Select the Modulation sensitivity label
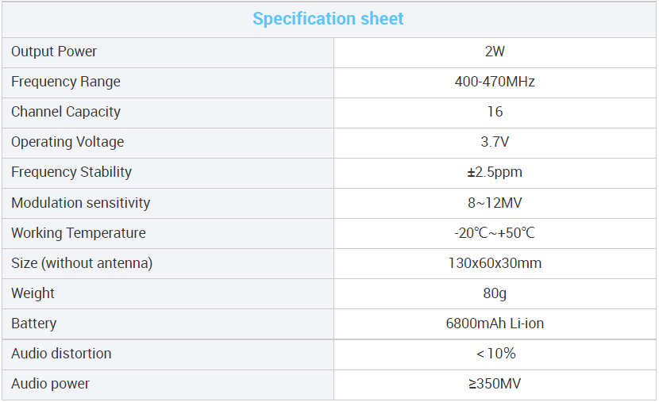The image size is (659, 402). [81, 203]
